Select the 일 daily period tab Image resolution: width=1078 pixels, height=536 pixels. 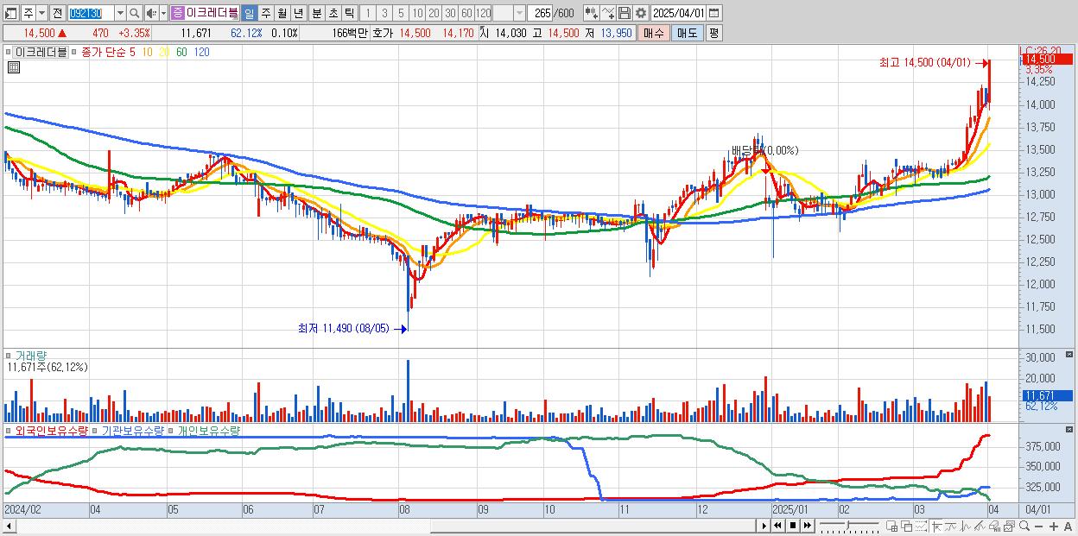[x=249, y=13]
